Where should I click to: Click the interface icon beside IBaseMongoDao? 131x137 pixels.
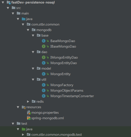(x=43, y=46)
